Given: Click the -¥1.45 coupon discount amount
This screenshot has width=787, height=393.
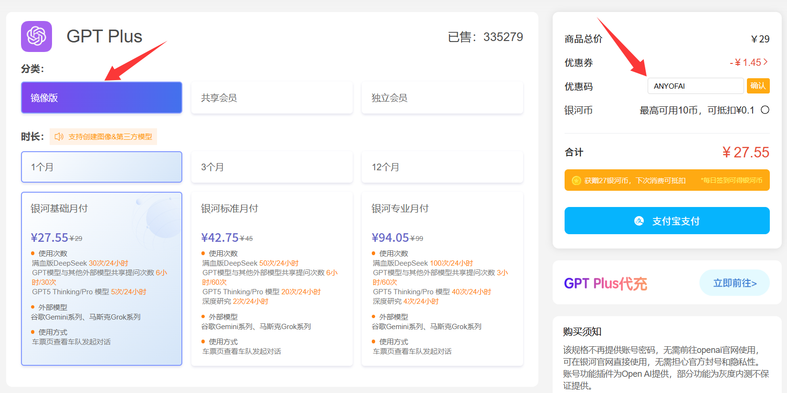Looking at the screenshot, I should 745,62.
